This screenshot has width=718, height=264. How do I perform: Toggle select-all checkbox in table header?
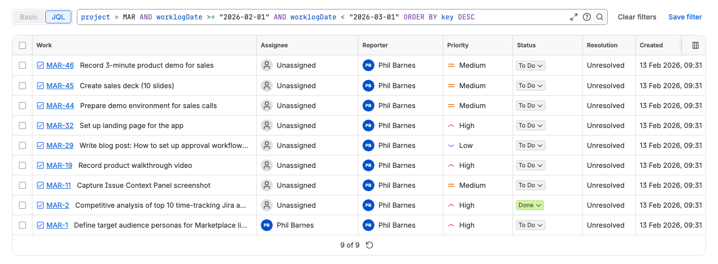(x=22, y=45)
